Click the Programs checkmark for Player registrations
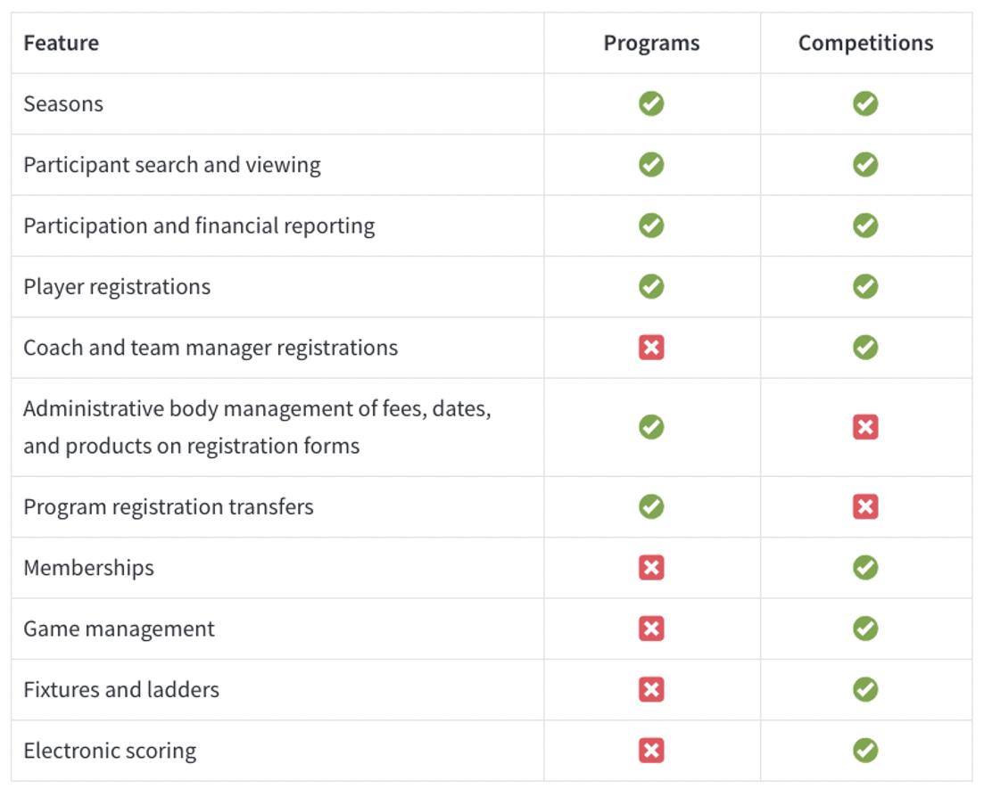This screenshot has width=992, height=797. click(x=651, y=287)
